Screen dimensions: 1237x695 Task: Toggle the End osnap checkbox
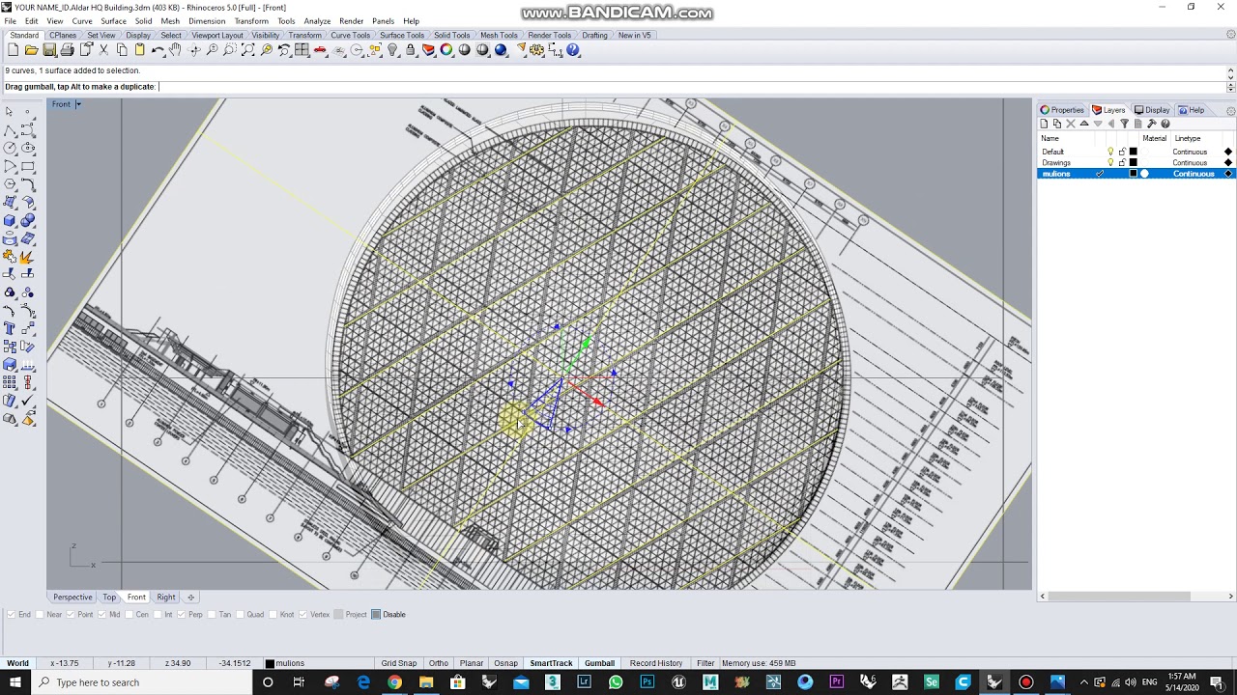click(12, 615)
